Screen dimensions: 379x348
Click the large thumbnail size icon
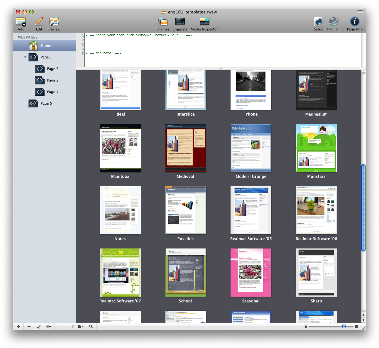click(x=357, y=326)
